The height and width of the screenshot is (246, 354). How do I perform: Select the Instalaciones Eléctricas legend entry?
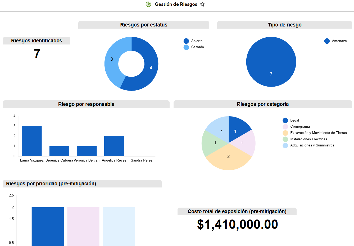(308, 139)
